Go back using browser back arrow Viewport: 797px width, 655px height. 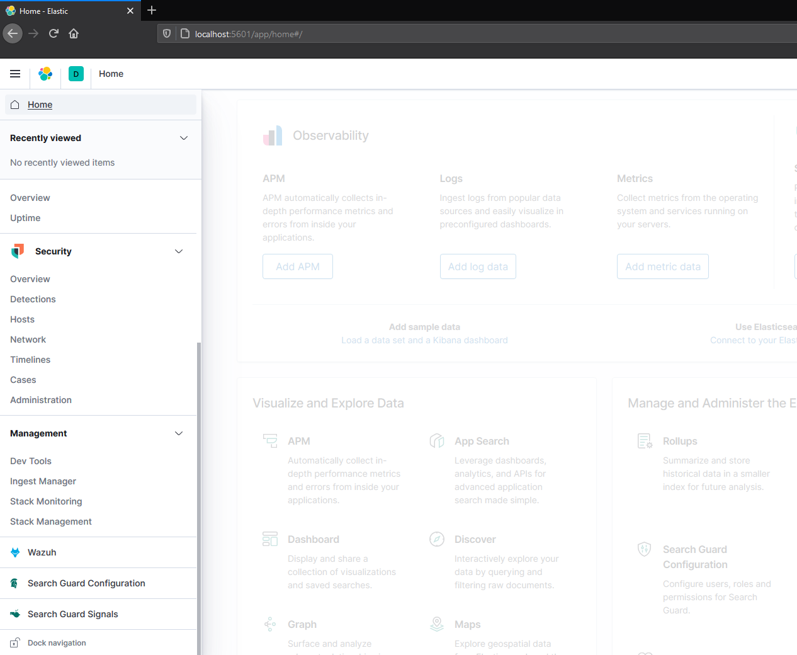pyautogui.click(x=13, y=33)
